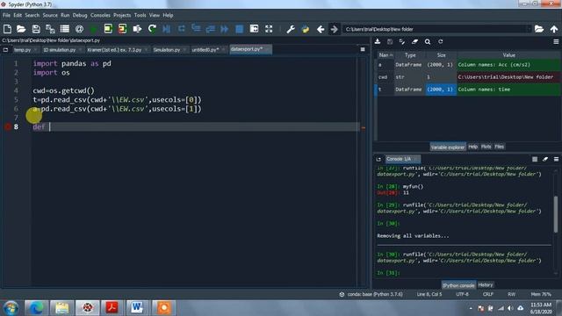Switch to Simulation.py editor tab
This screenshot has width=562, height=316.
[167, 50]
